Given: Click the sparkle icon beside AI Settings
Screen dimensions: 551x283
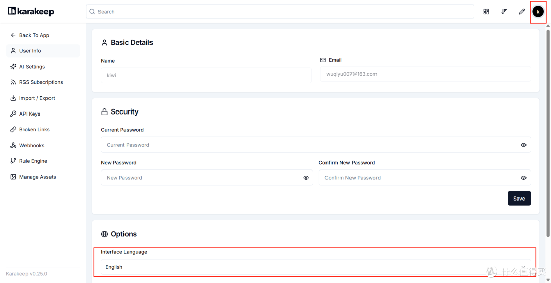Looking at the screenshot, I should click(13, 67).
